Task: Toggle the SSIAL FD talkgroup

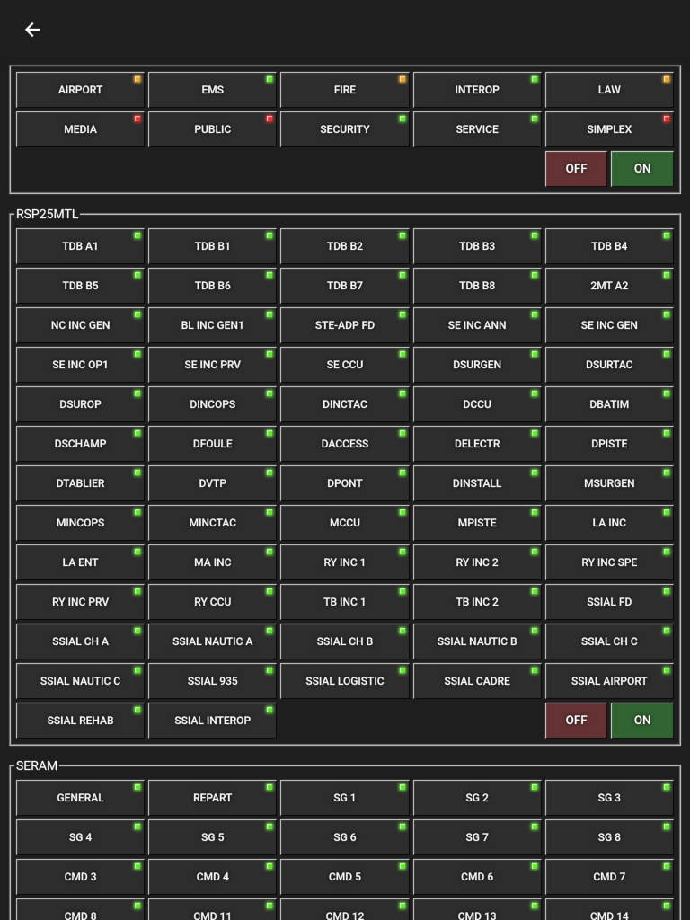Action: point(609,601)
